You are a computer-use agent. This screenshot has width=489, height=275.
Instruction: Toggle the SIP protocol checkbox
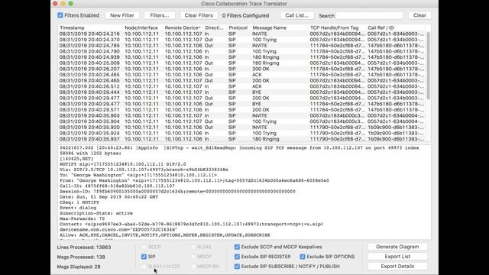(144, 257)
